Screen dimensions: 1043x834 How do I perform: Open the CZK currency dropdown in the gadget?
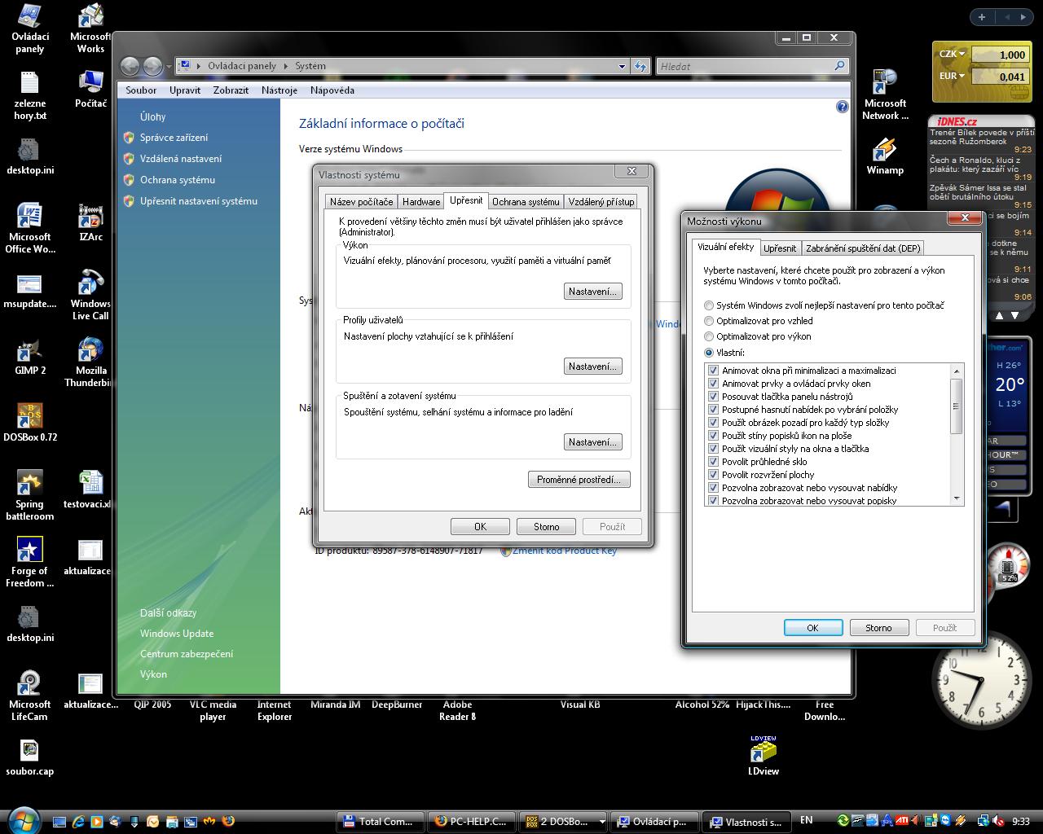962,55
